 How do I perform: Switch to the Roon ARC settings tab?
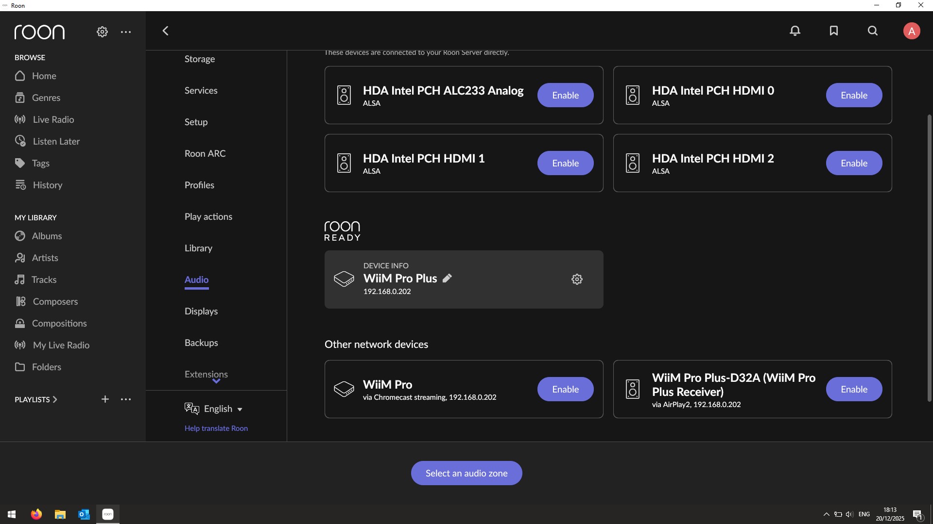click(205, 153)
